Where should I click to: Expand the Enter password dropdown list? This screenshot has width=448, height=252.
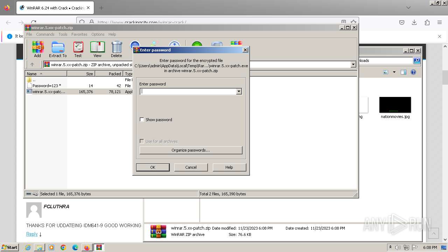click(x=239, y=91)
